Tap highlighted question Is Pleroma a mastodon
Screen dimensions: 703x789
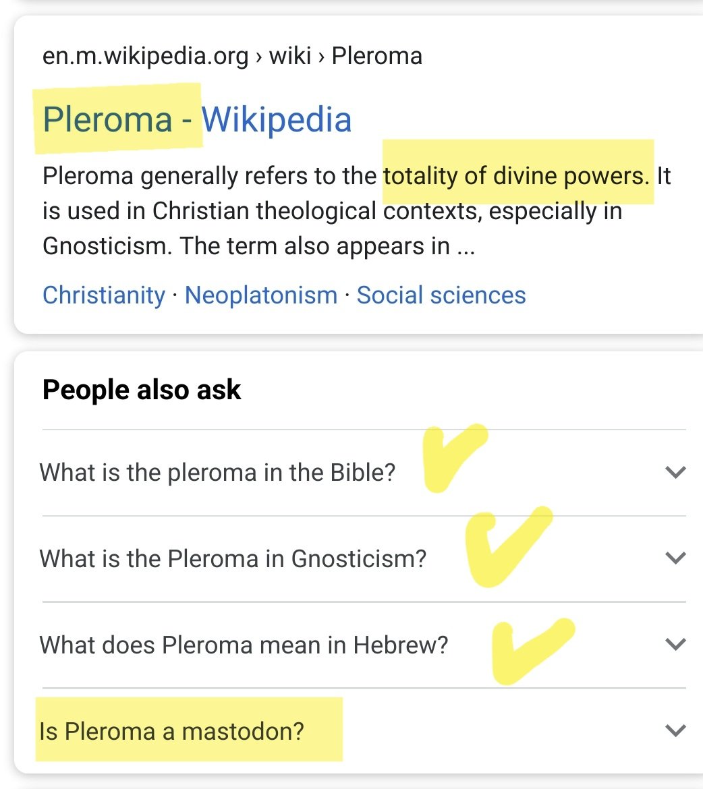[172, 731]
